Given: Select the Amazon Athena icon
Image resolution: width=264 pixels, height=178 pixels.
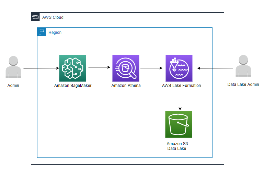Looking at the screenshot, I should [x=126, y=68].
